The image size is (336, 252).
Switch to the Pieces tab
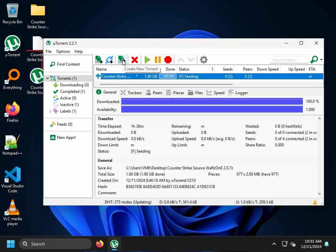tap(175, 93)
